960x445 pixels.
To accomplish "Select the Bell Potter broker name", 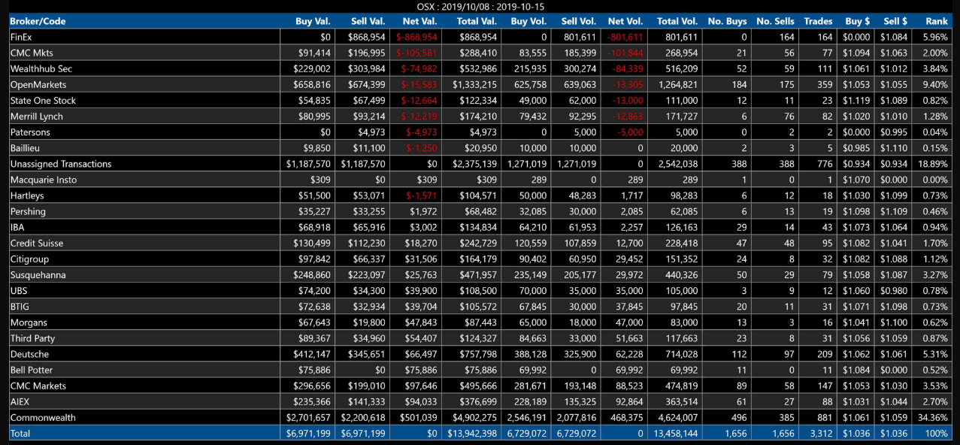I will pyautogui.click(x=32, y=370).
